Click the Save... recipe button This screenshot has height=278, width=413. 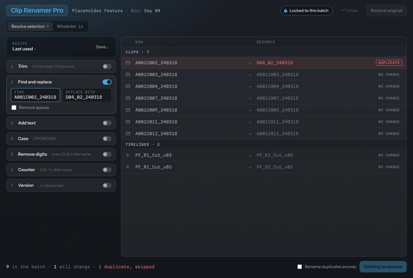[x=102, y=47]
